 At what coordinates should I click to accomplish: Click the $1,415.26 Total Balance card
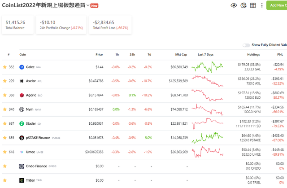(x=18, y=25)
